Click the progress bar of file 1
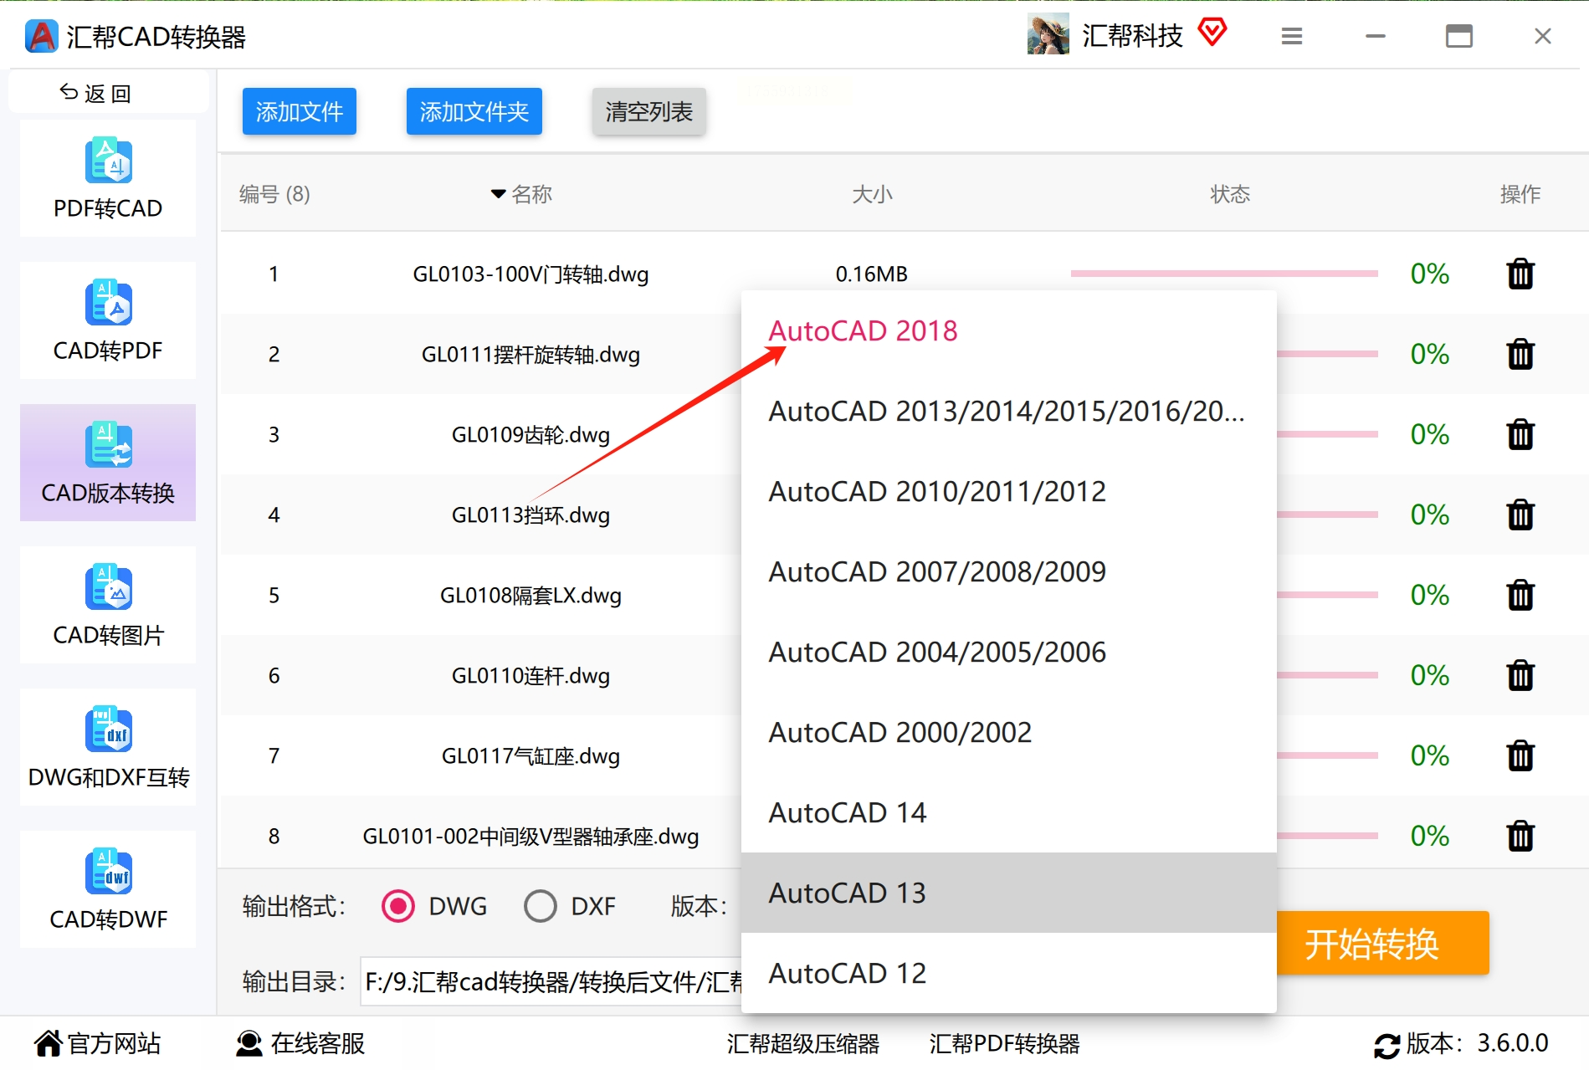1589x1070 pixels. pyautogui.click(x=1223, y=274)
